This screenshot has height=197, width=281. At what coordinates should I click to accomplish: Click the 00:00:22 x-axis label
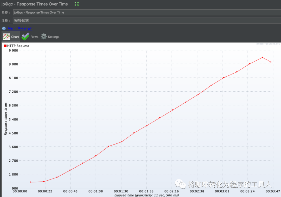45,191
